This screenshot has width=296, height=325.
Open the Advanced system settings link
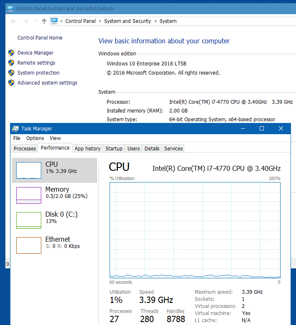(47, 83)
